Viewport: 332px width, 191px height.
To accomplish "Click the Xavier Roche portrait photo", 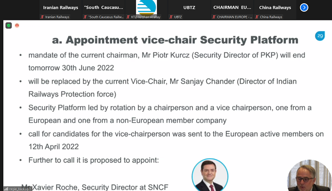I will click(x=210, y=175).
